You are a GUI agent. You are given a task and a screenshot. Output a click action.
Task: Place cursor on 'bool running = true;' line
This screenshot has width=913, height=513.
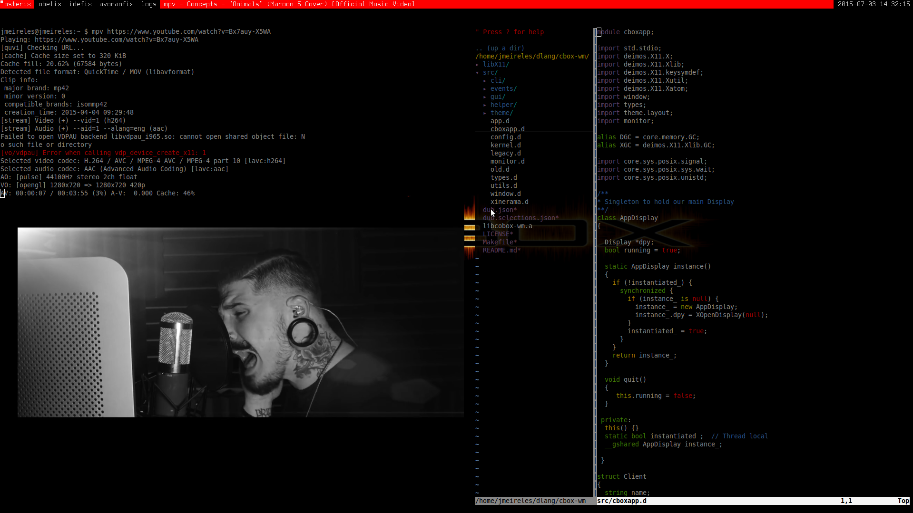[x=643, y=251]
